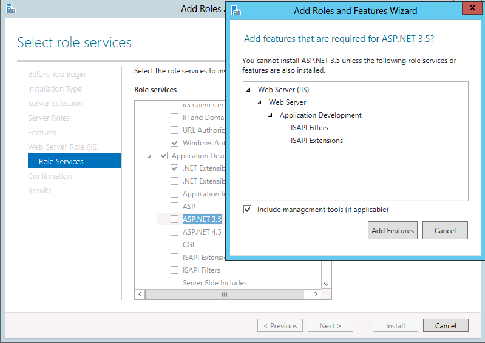Go to Installation Type step
The image size is (485, 343).
click(x=55, y=89)
